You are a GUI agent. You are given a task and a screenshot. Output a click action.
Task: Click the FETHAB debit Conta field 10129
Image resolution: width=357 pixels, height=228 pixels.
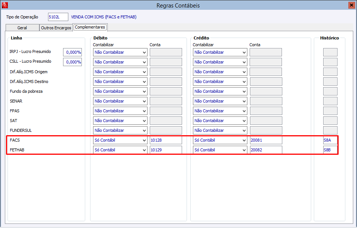(x=166, y=150)
